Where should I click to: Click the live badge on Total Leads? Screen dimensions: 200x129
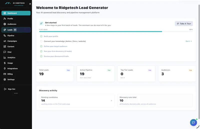tap(68, 70)
